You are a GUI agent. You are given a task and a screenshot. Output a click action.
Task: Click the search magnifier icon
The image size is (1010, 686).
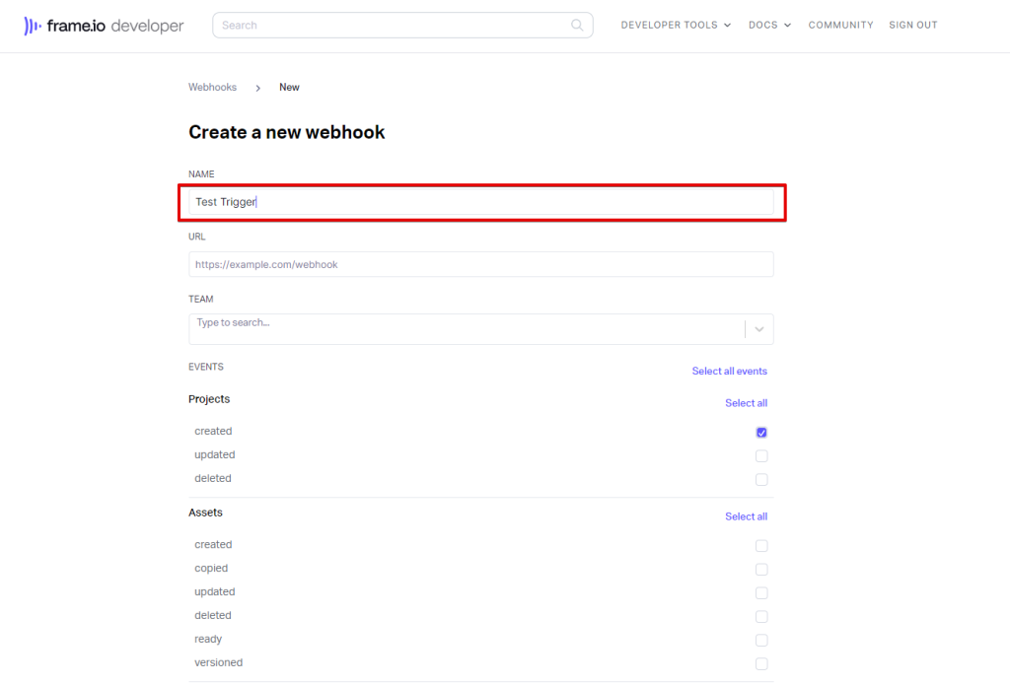(x=577, y=26)
